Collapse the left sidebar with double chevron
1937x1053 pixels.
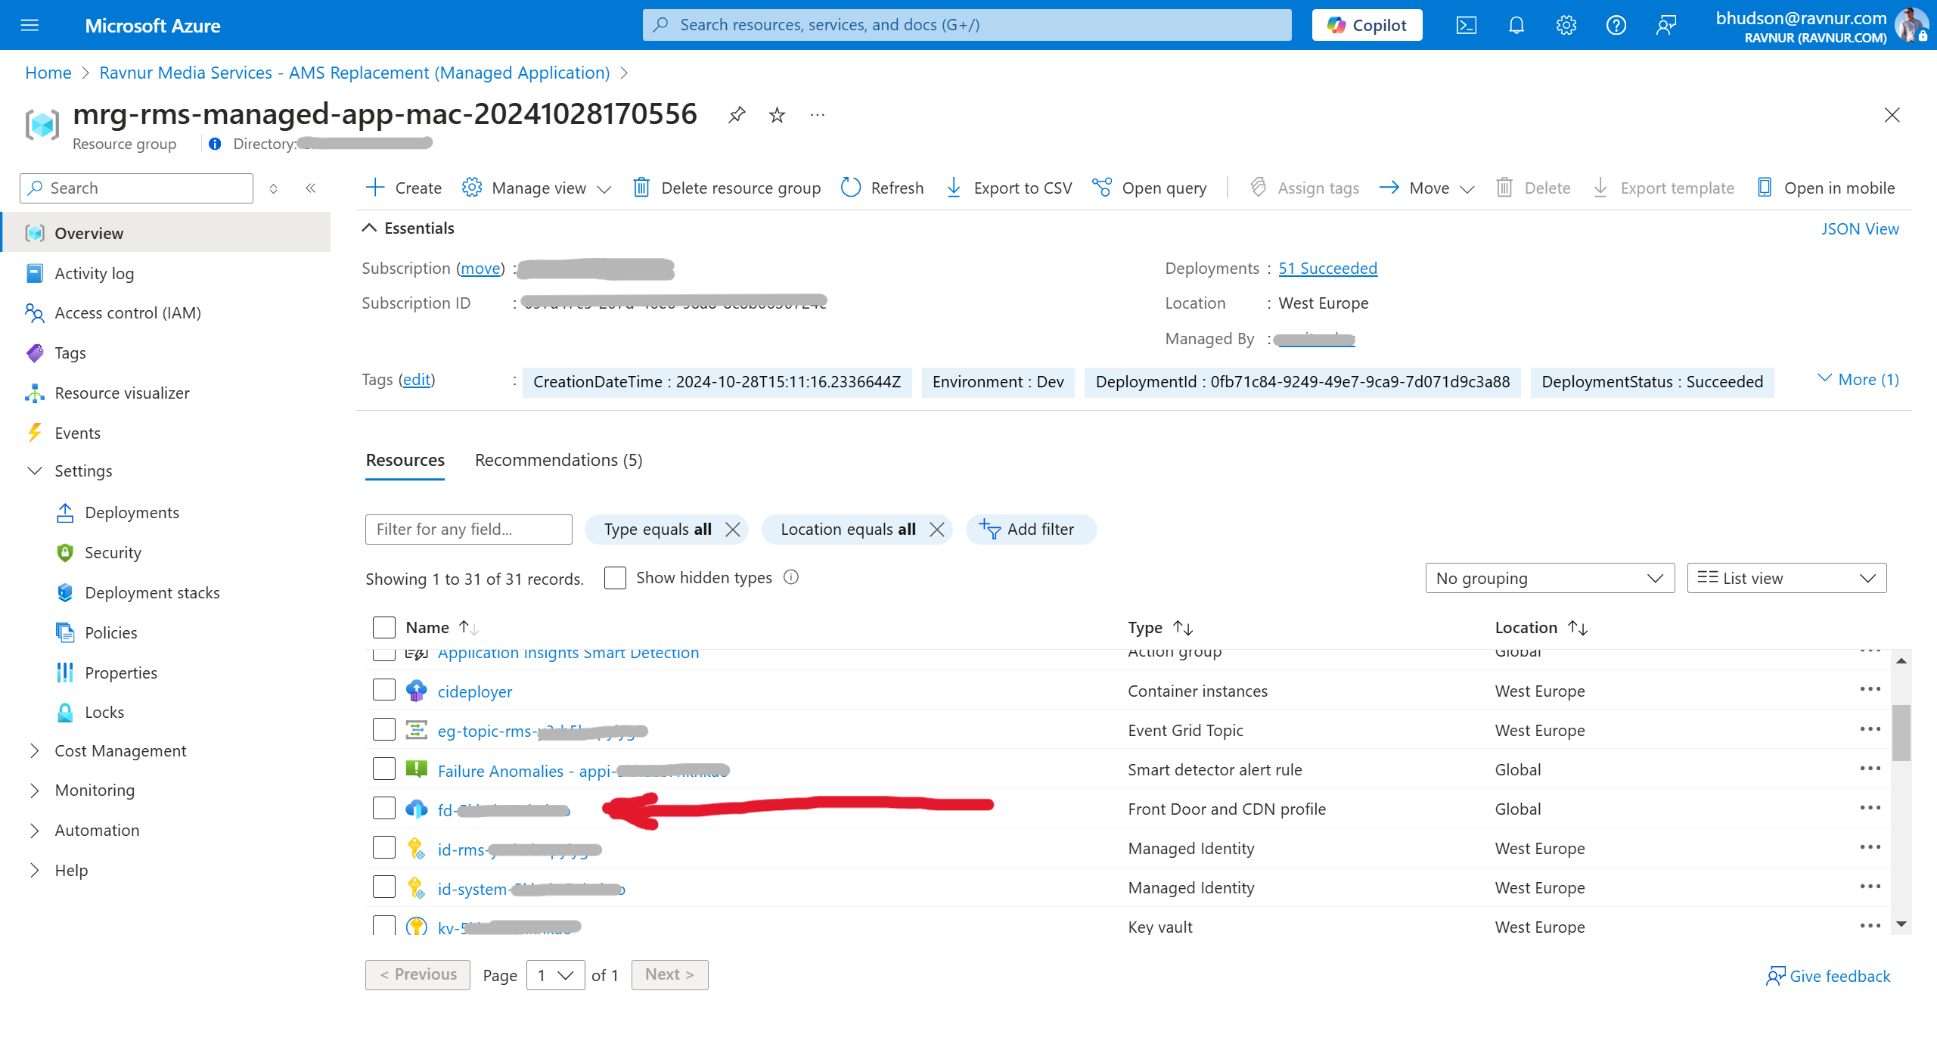pyautogui.click(x=310, y=188)
